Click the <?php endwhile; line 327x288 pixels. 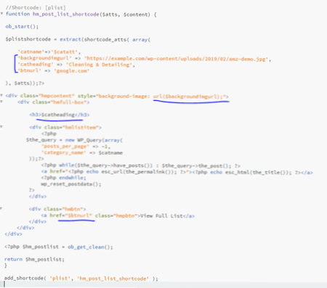(x=64, y=178)
